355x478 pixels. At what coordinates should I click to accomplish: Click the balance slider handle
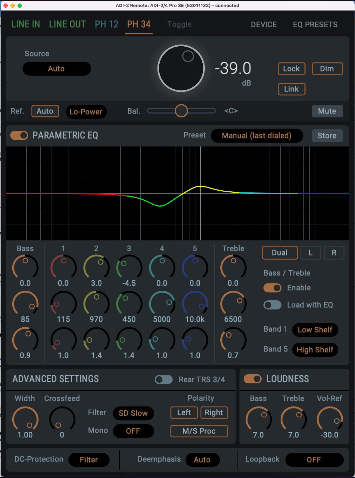pos(181,111)
